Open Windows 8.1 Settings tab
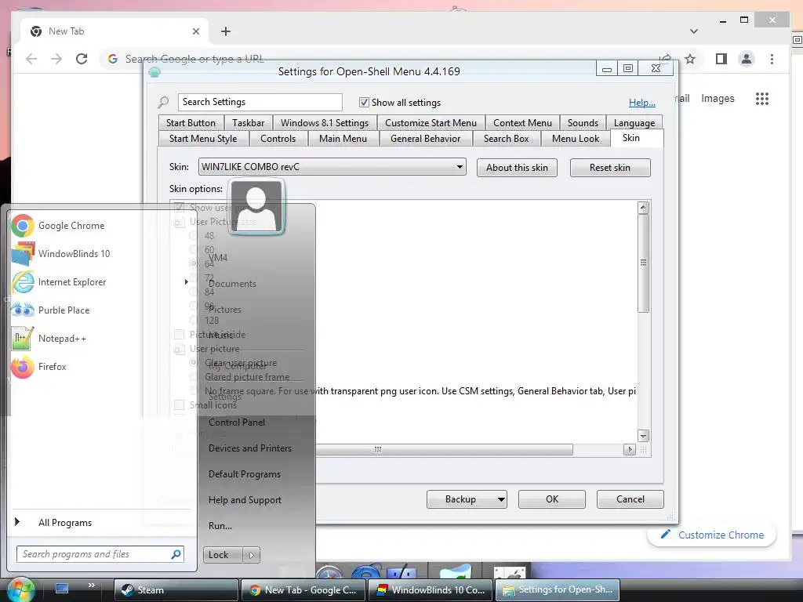Screen dimensions: 803x602 tap(325, 123)
